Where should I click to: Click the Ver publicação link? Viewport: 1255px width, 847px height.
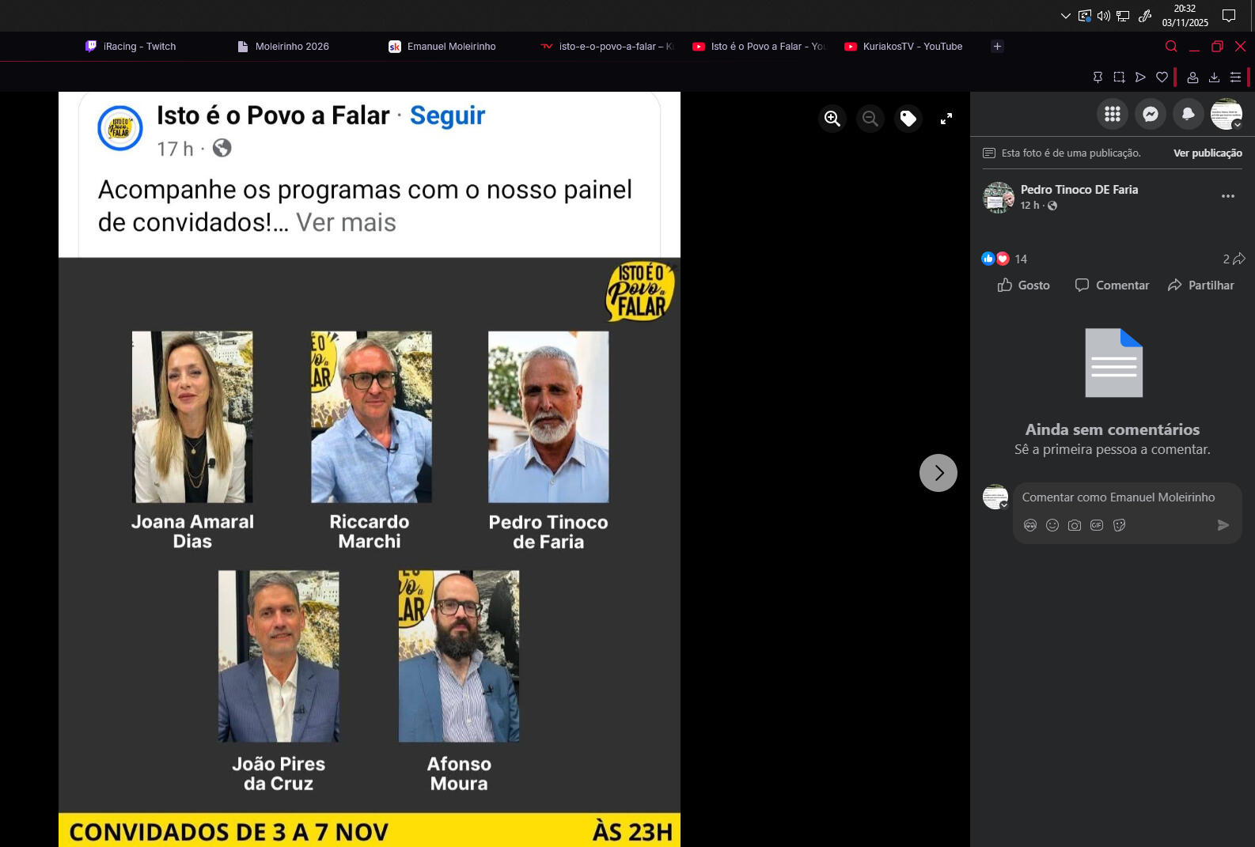point(1208,153)
